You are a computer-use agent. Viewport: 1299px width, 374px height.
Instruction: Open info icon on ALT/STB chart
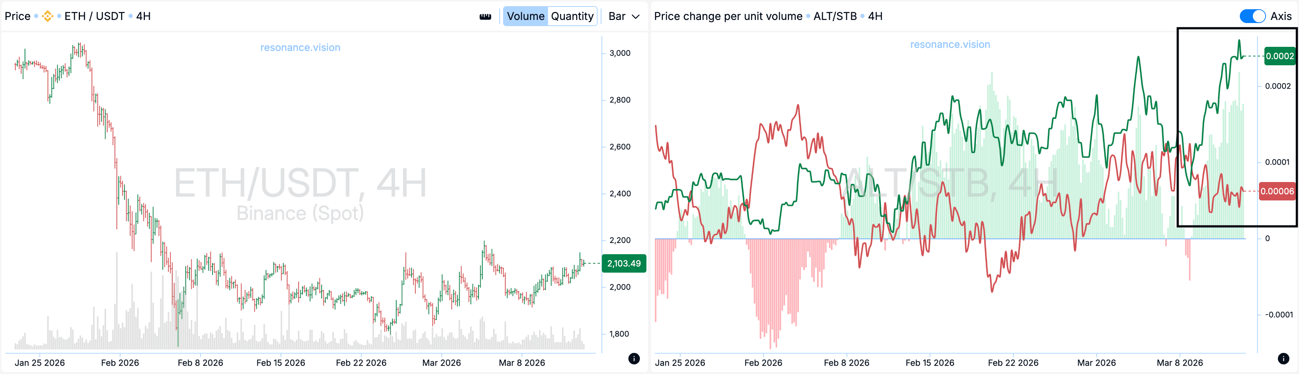coord(1283,358)
